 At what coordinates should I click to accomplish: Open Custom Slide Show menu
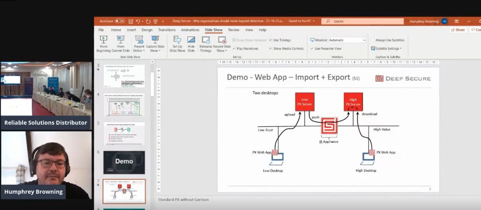pos(155,44)
